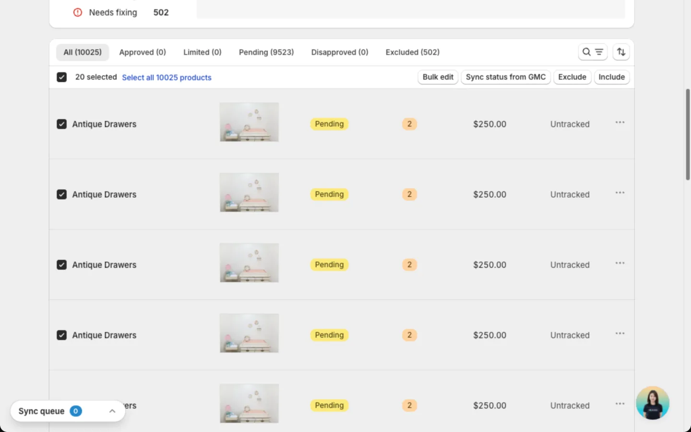Click the Bulk edit button
The height and width of the screenshot is (432, 691).
438,77
